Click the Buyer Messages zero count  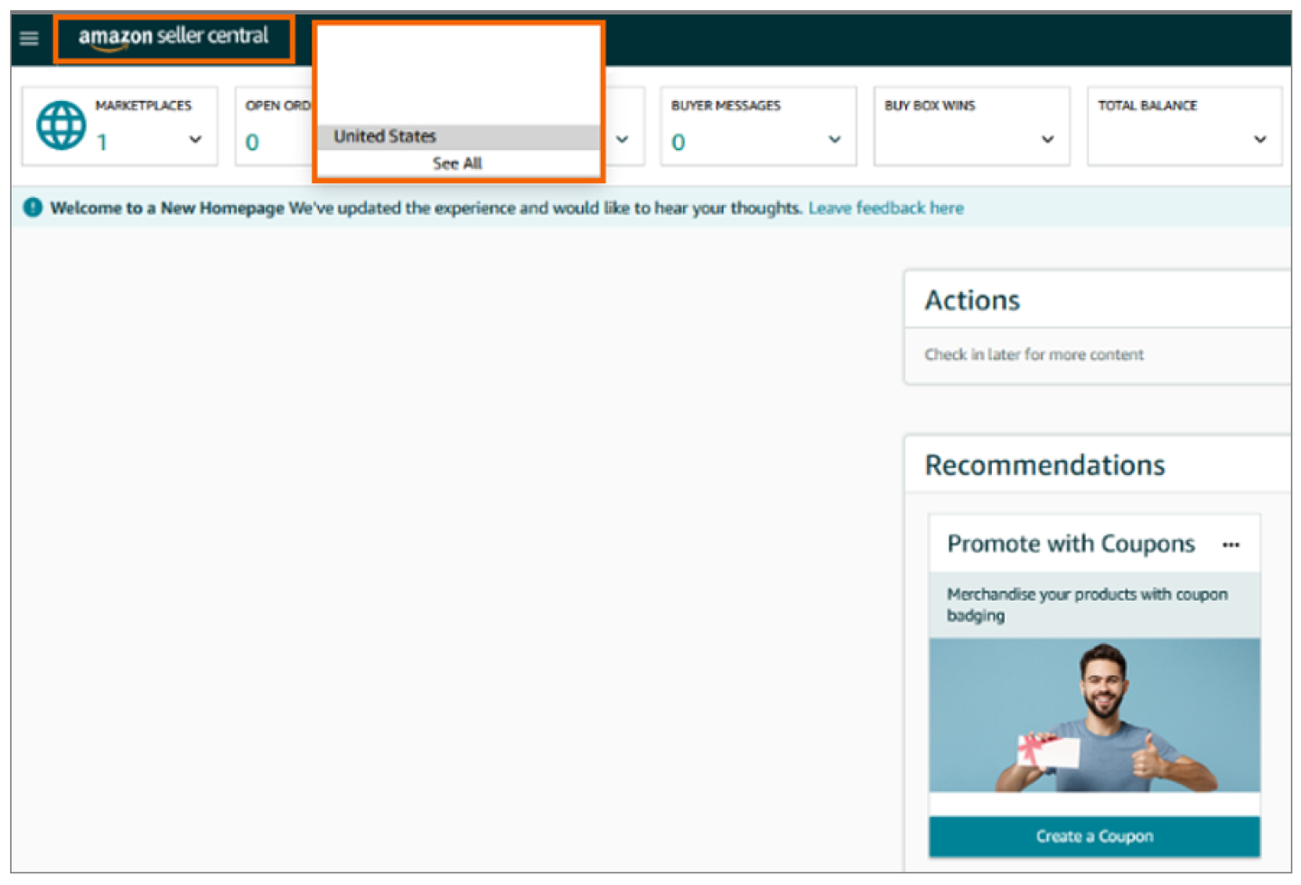point(677,142)
